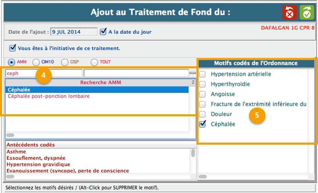Select Asthme in Antécédents codés list

[16, 152]
